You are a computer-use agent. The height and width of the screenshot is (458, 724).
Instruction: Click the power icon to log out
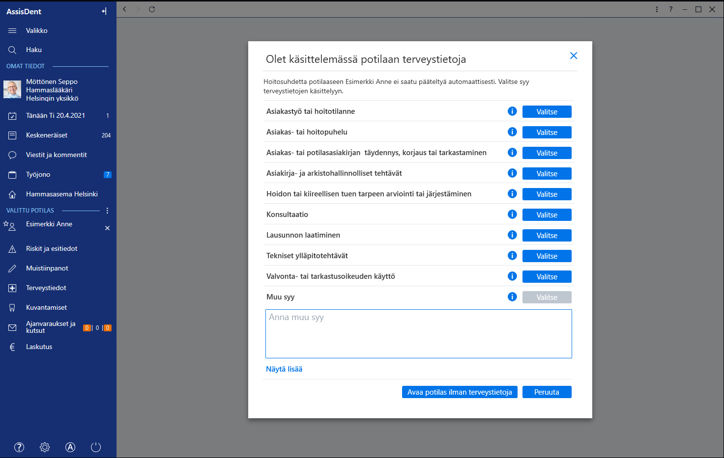pos(96,447)
